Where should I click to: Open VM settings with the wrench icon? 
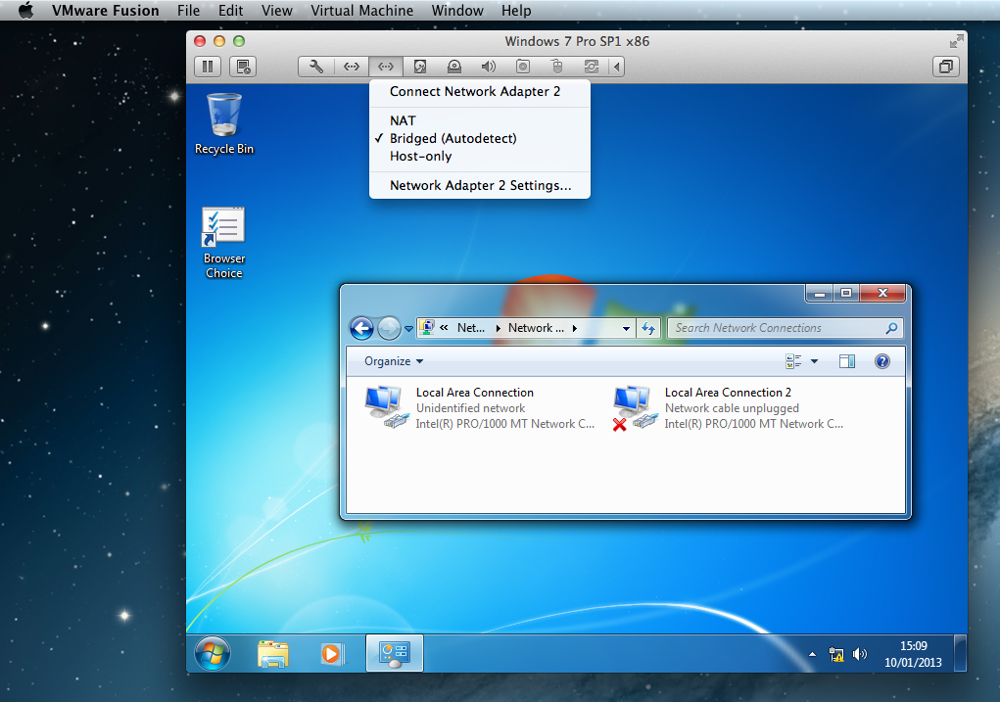315,67
